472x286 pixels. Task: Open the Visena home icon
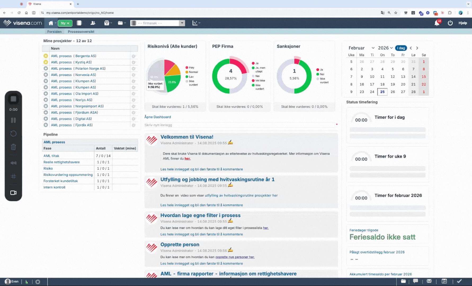coord(51,23)
